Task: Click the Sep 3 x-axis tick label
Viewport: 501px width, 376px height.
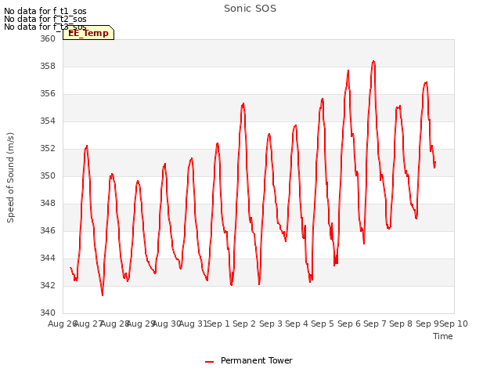Action: 271,324
